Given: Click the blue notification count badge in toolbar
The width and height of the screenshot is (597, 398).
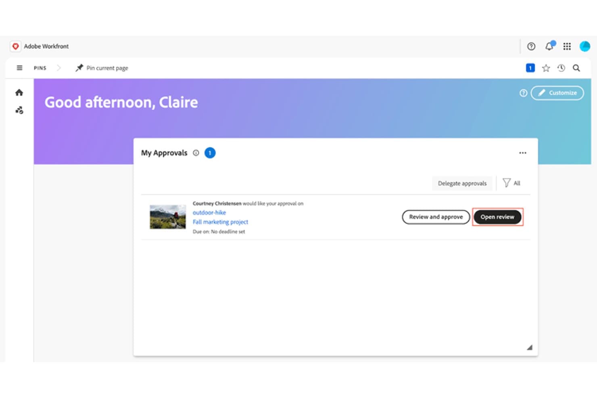Looking at the screenshot, I should click(x=530, y=68).
